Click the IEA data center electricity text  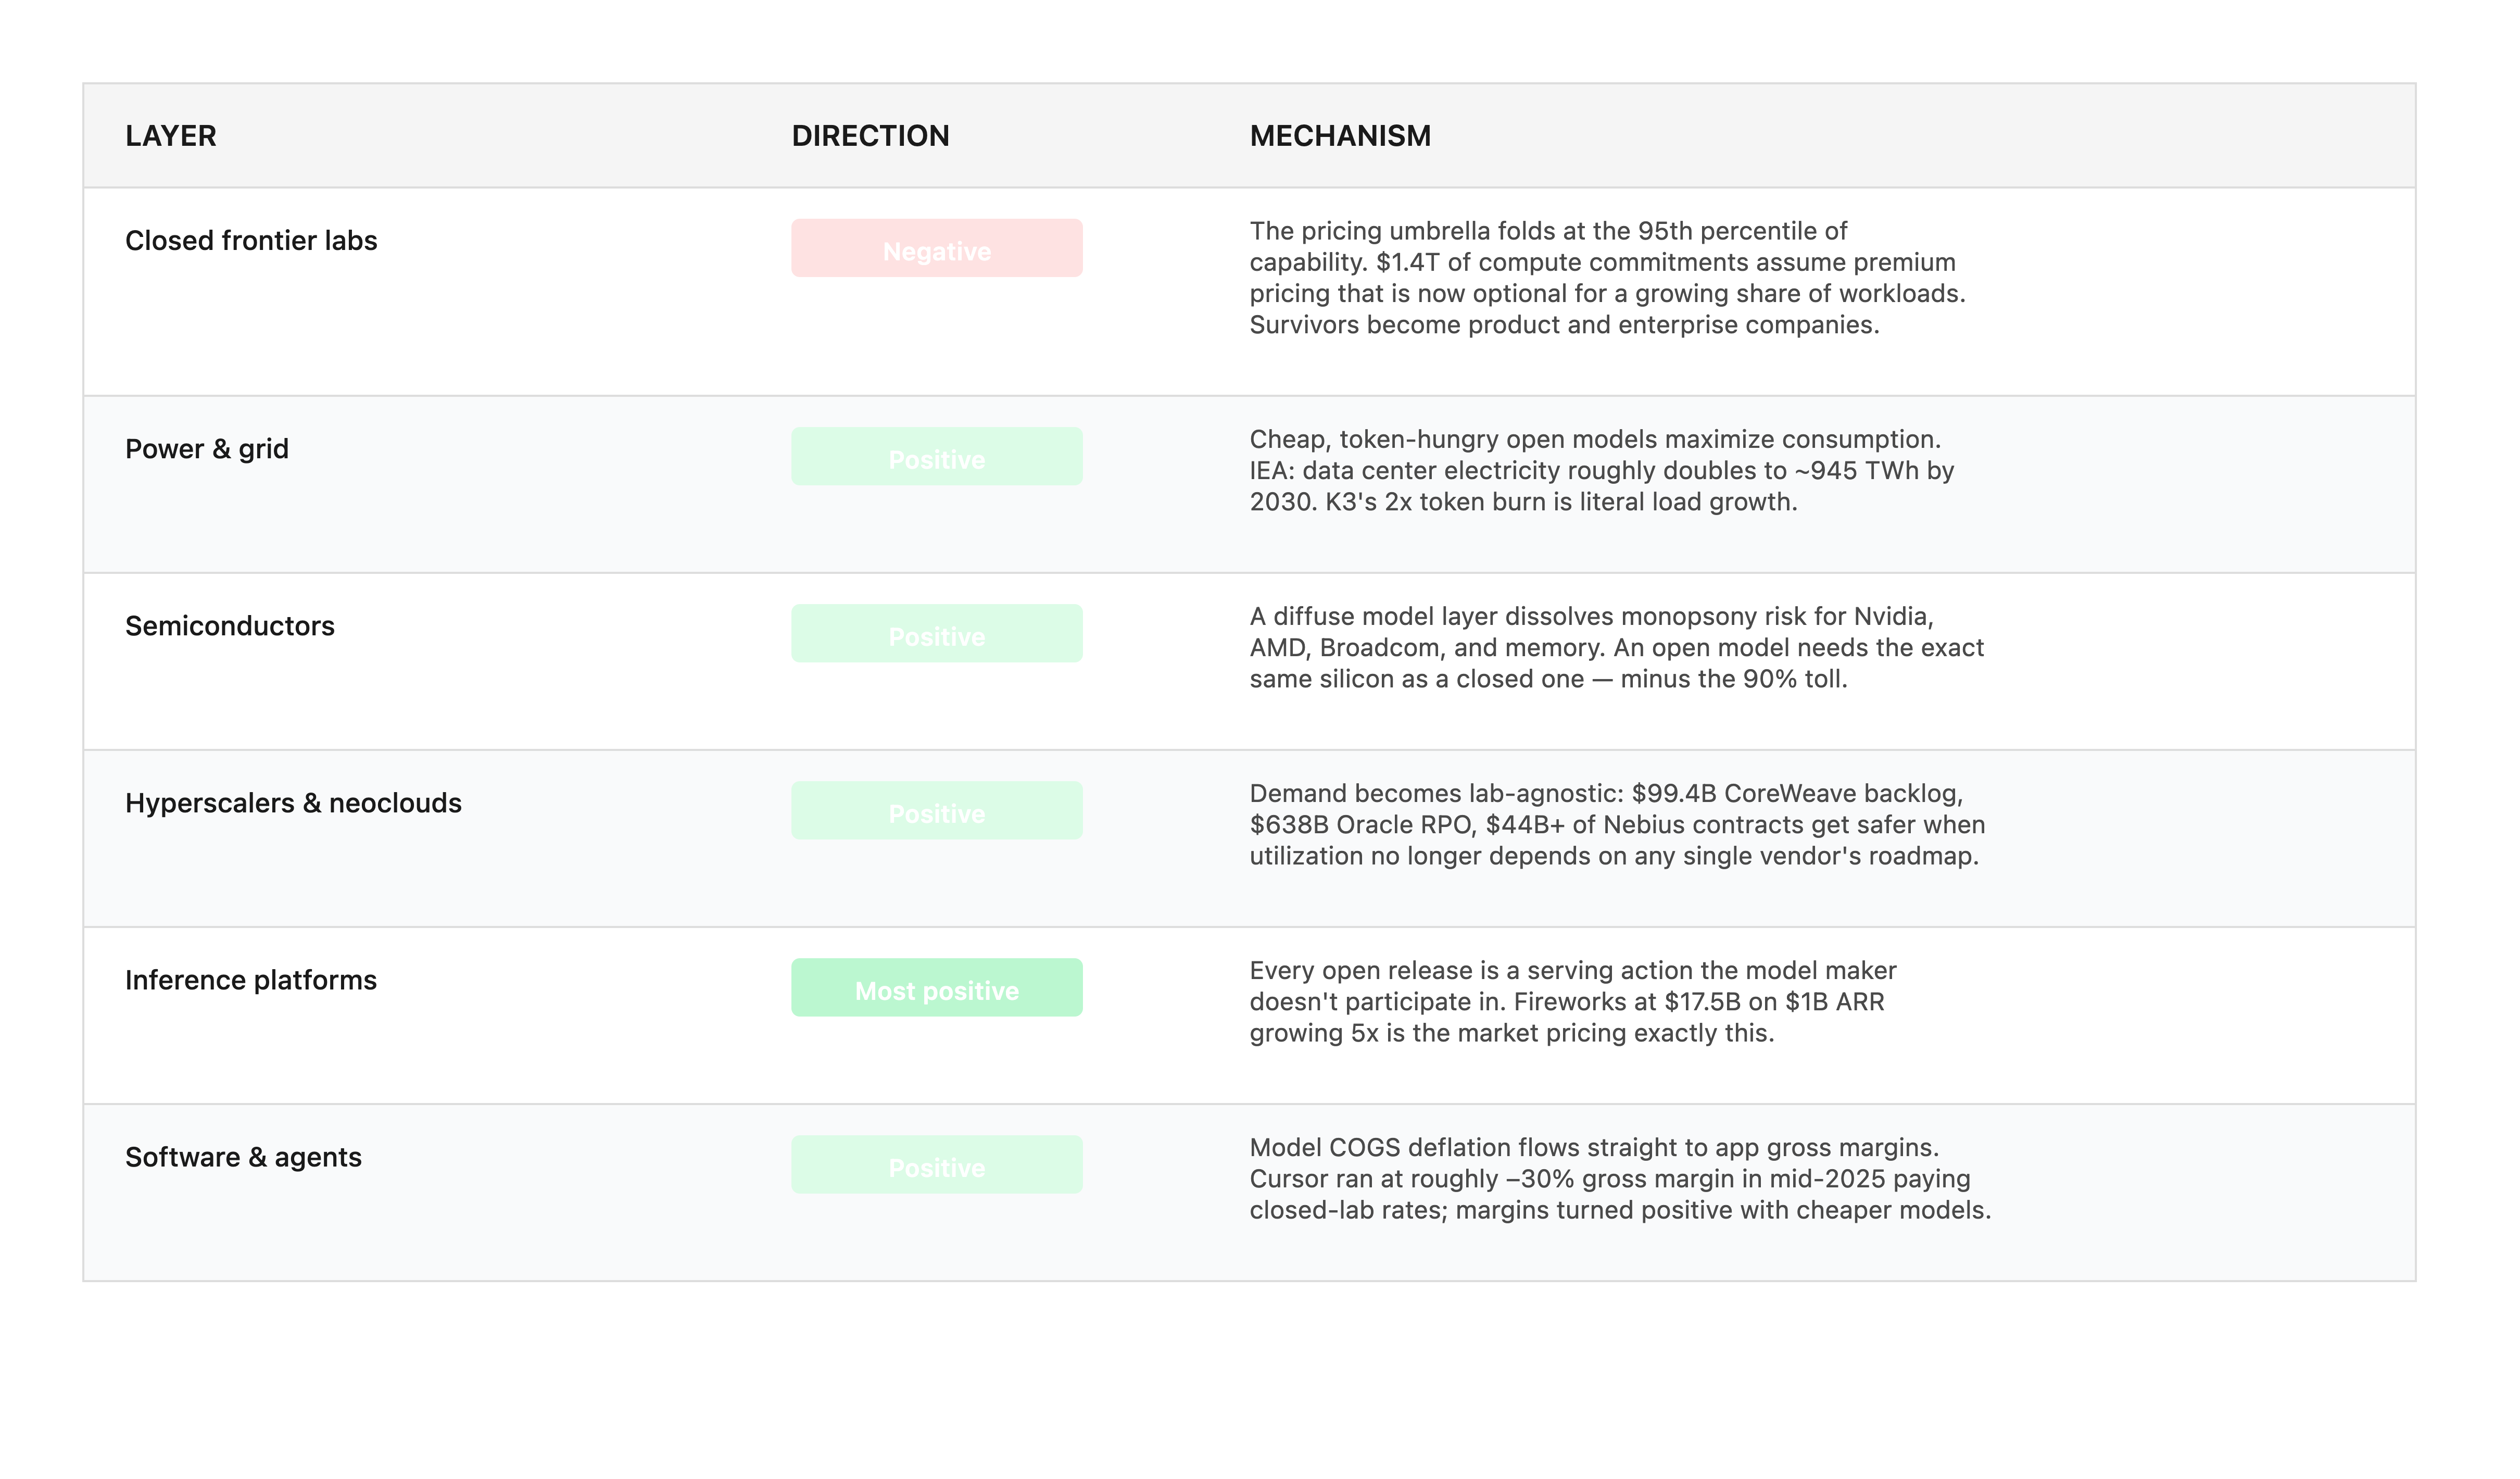pyautogui.click(x=1602, y=471)
